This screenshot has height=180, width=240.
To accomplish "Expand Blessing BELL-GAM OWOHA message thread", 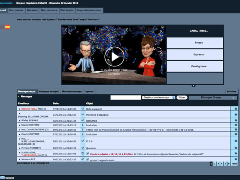I will coord(20,114).
